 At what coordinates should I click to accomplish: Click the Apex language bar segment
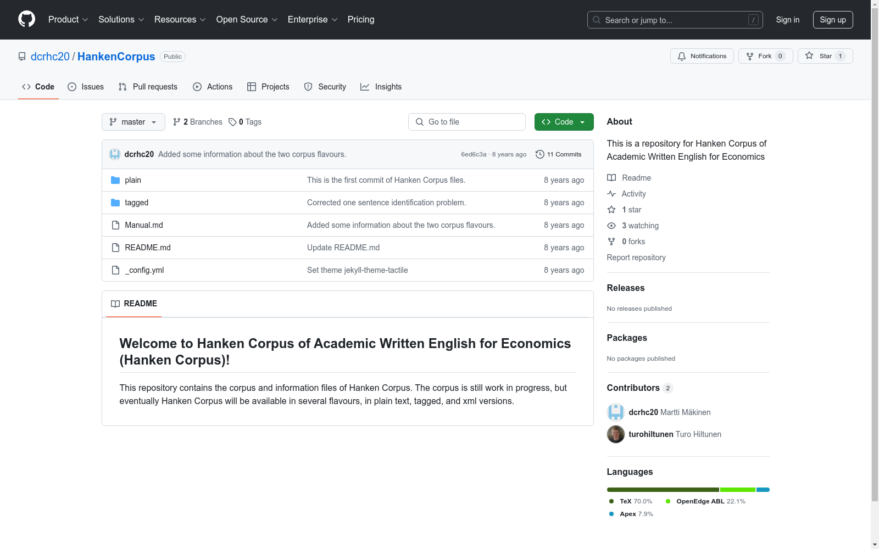(x=763, y=490)
